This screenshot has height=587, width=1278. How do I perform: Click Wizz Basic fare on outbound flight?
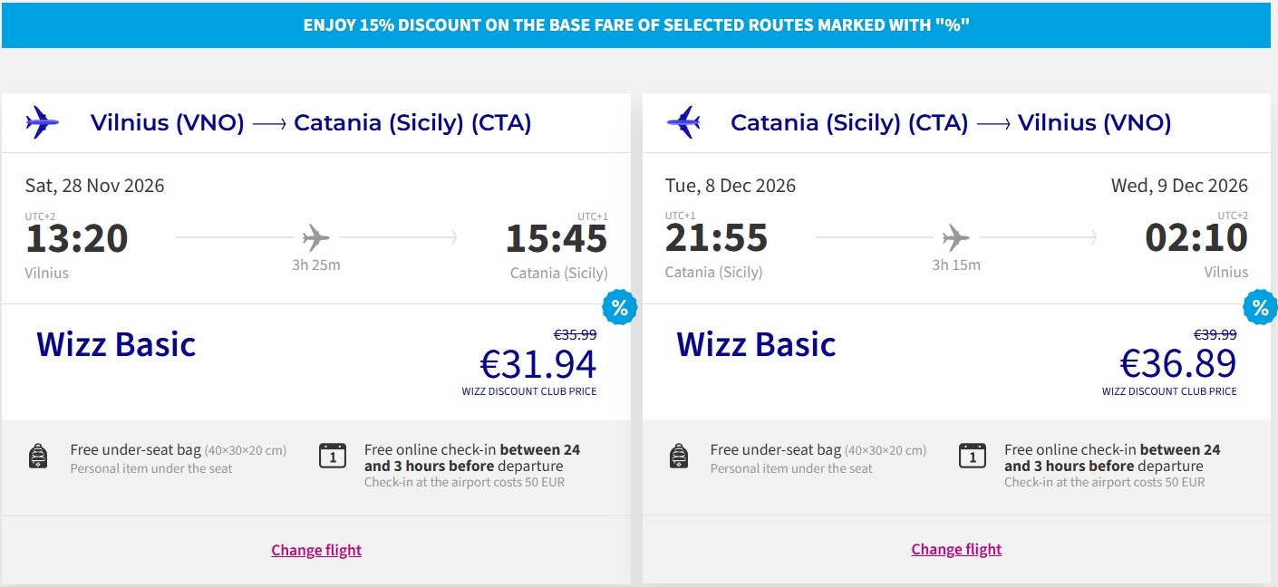click(x=116, y=344)
